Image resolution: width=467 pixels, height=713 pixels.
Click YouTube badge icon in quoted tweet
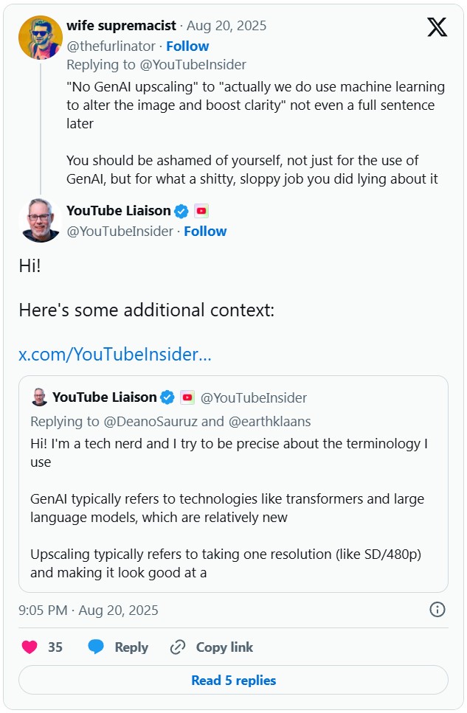187,397
